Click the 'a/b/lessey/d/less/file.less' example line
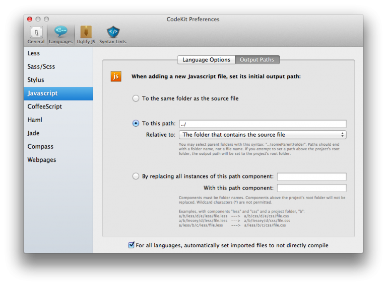The height and width of the screenshot is (286, 387). click(x=203, y=221)
